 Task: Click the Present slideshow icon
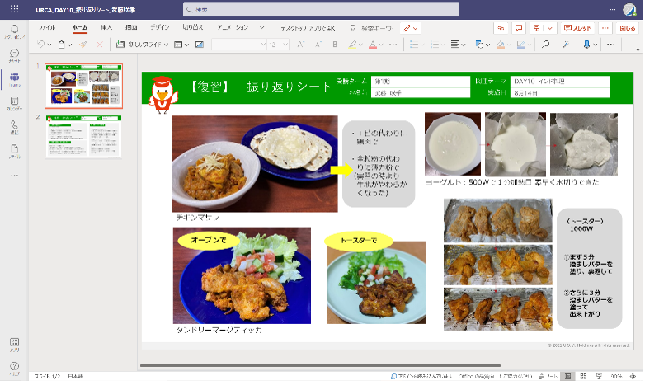tap(536, 28)
